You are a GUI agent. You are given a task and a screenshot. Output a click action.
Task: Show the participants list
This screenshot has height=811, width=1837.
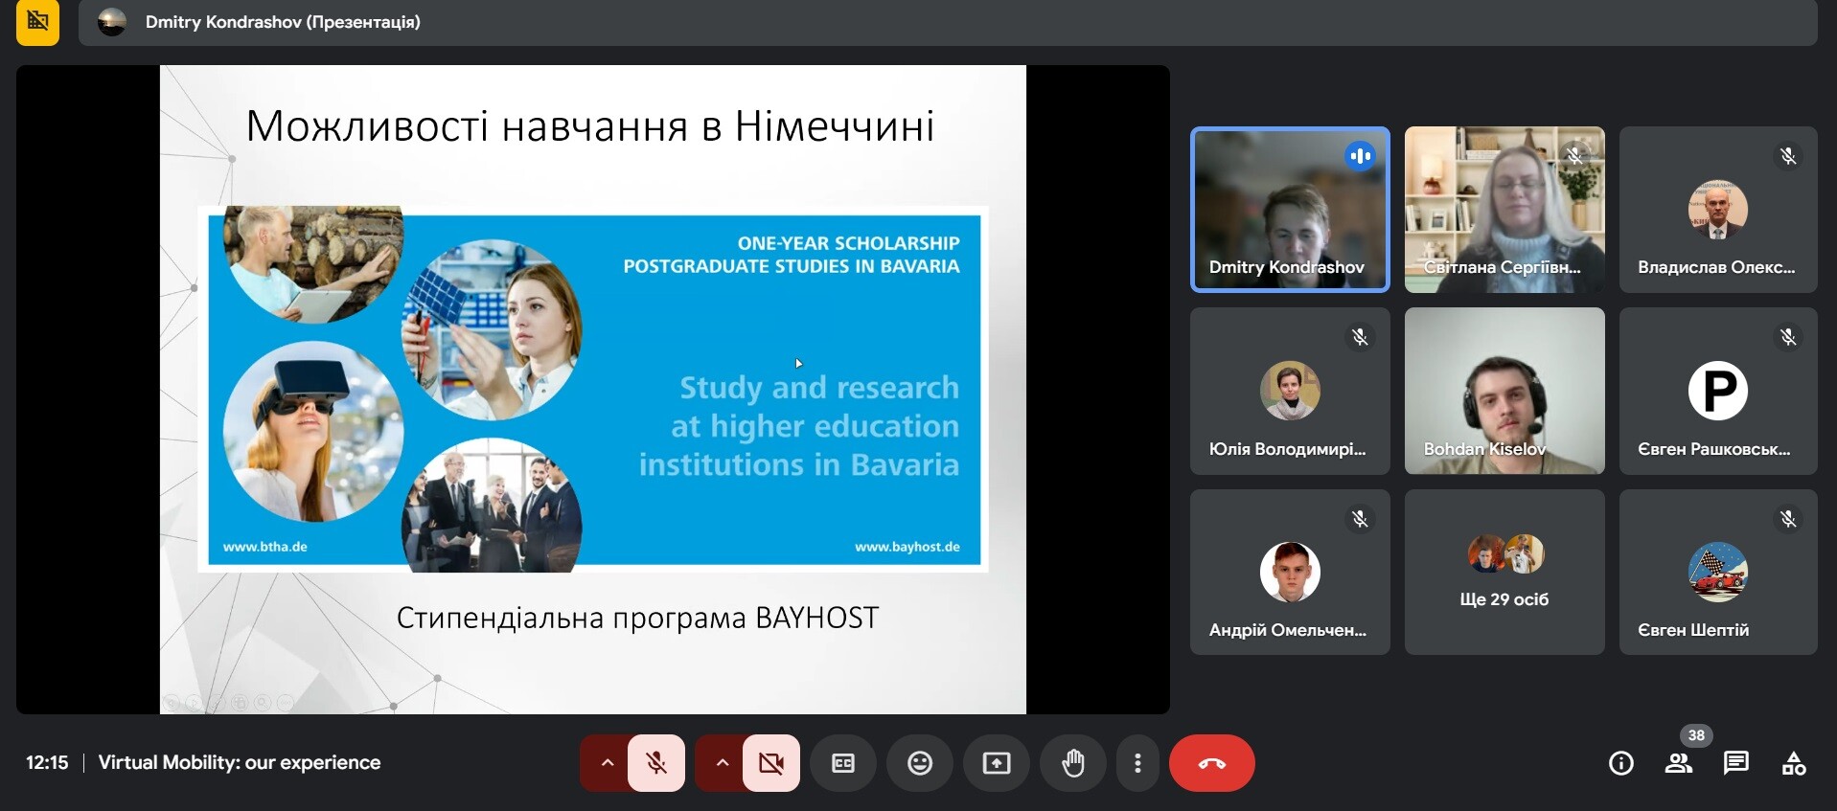coord(1679,763)
